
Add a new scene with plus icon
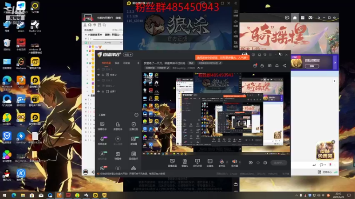click(x=138, y=63)
